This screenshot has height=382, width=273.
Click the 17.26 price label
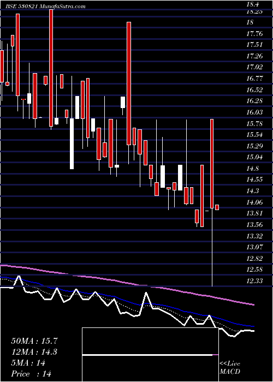point(254,56)
